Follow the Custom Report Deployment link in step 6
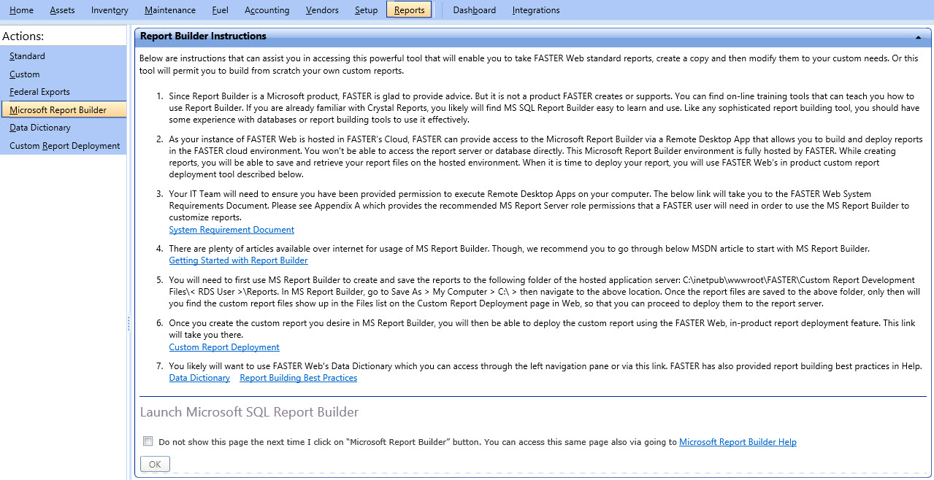 [224, 347]
